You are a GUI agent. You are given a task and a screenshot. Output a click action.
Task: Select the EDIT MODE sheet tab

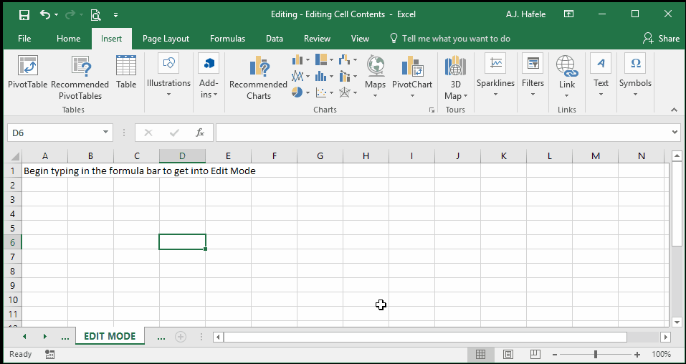pos(110,337)
